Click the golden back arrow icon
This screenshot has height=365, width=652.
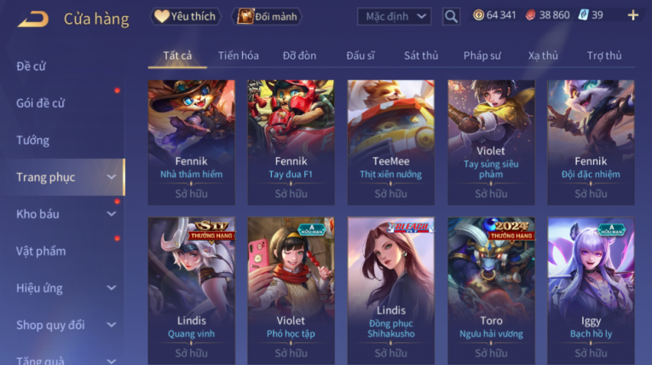pyautogui.click(x=33, y=19)
